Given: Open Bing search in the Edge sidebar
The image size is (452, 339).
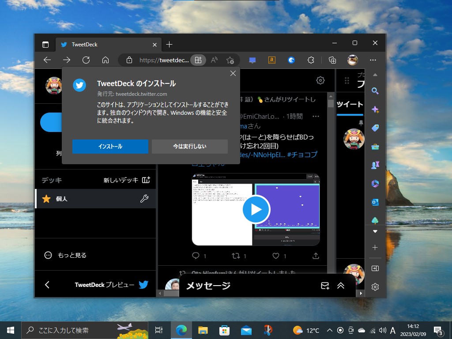Looking at the screenshot, I should [375, 91].
